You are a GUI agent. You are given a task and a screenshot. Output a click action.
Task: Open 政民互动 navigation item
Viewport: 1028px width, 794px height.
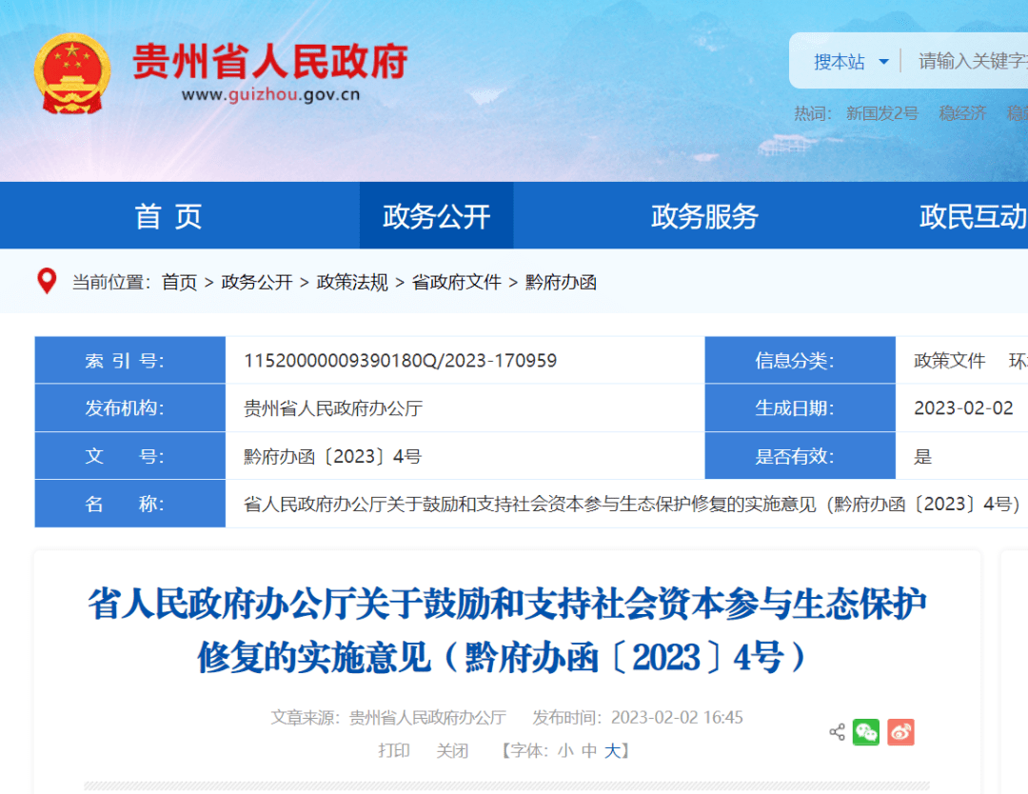[x=973, y=216]
